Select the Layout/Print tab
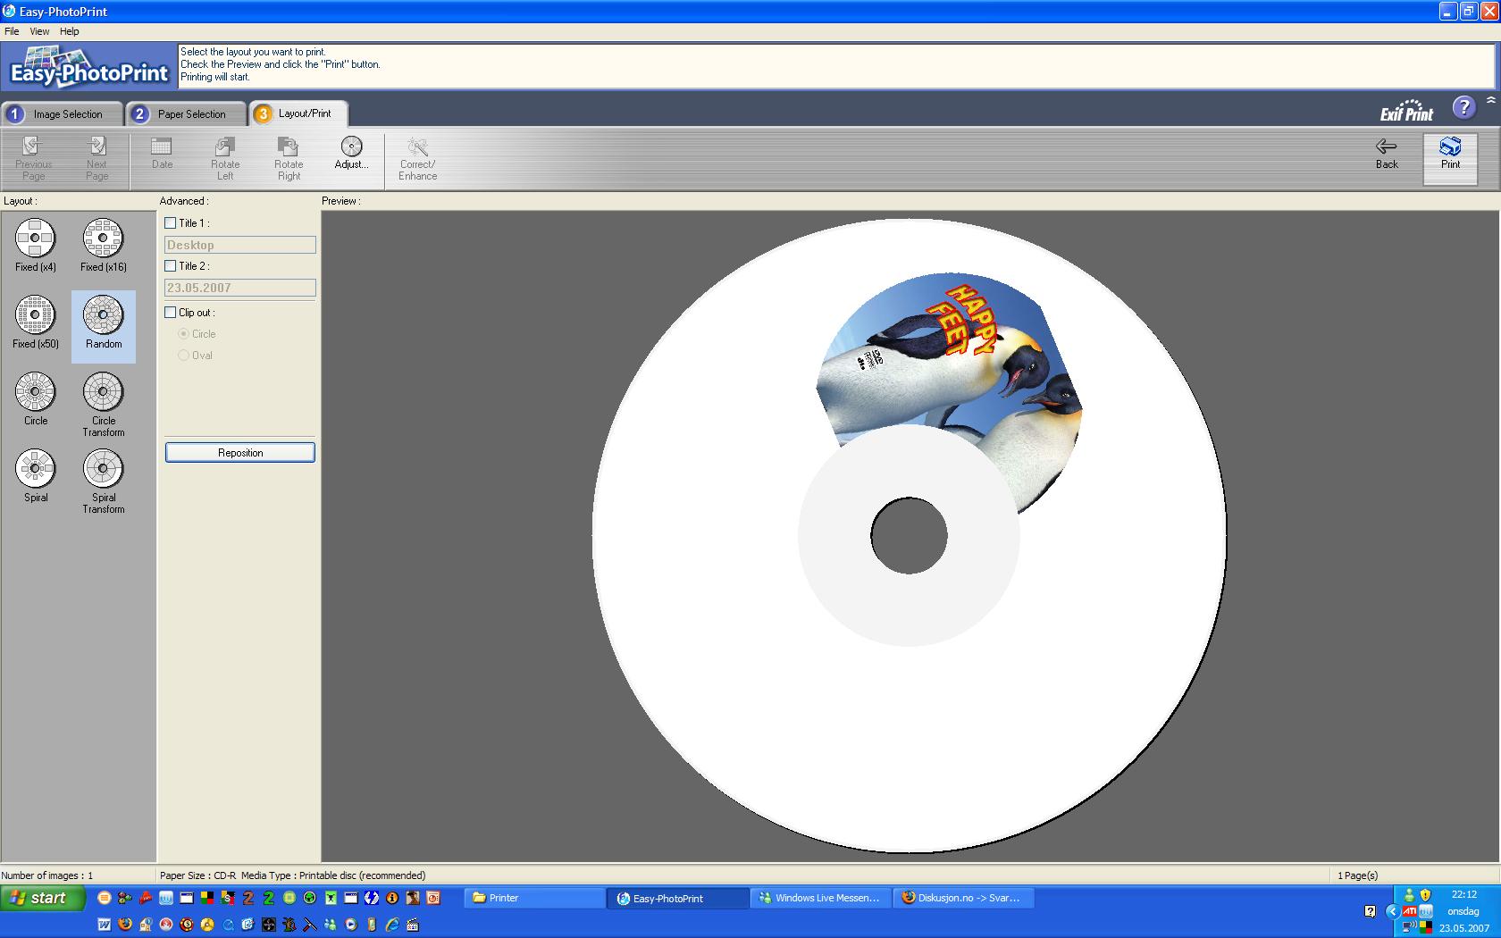Screen dimensions: 1501x938 [298, 113]
